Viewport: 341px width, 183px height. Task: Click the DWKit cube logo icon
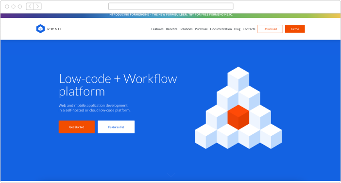pyautogui.click(x=40, y=29)
